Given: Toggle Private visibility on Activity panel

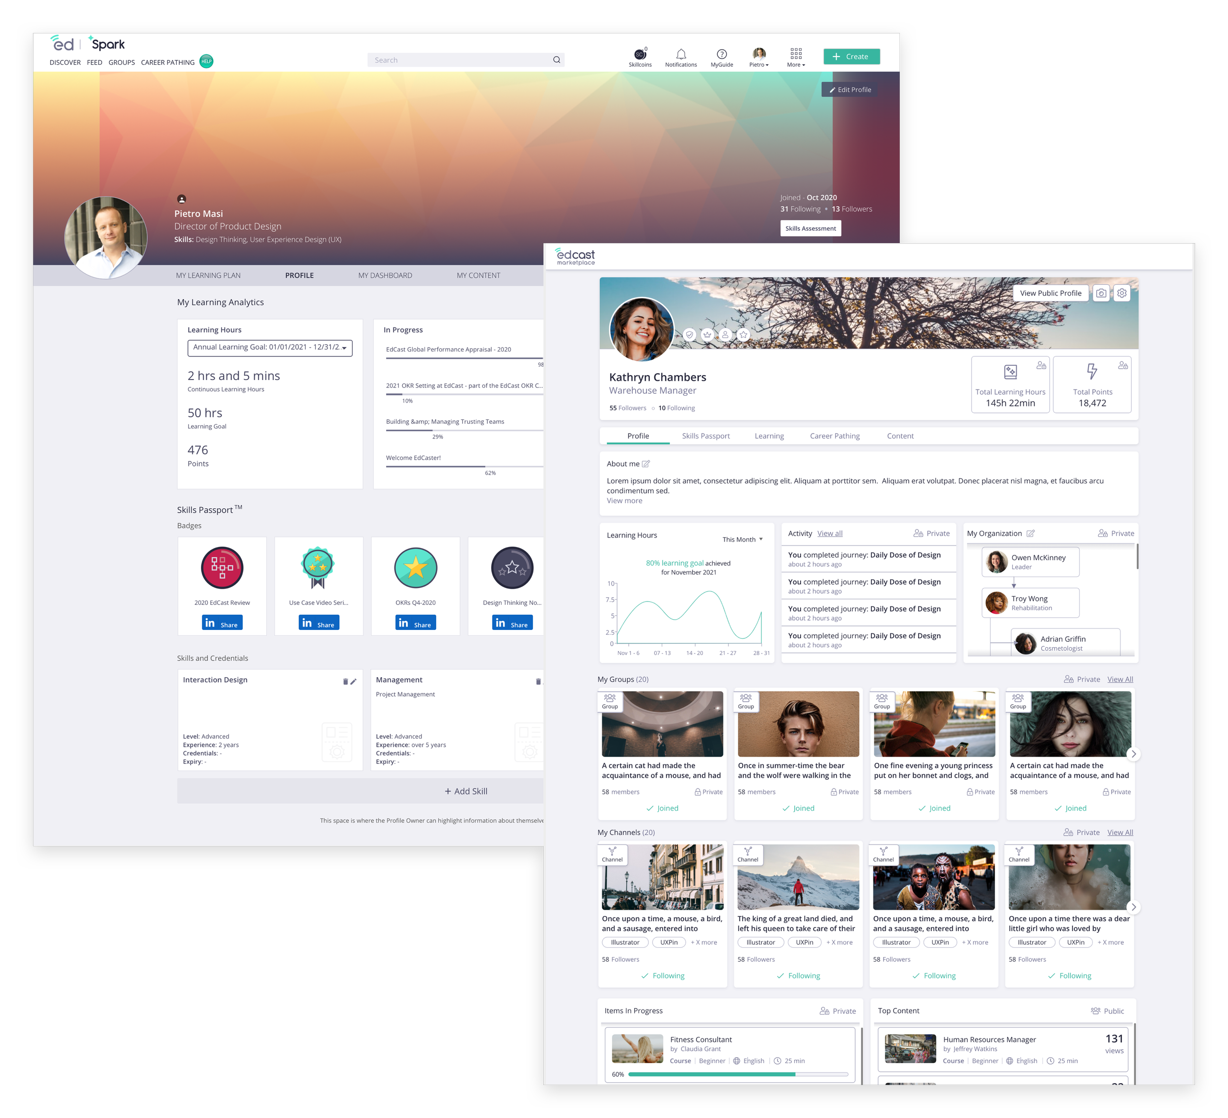Looking at the screenshot, I should point(931,533).
